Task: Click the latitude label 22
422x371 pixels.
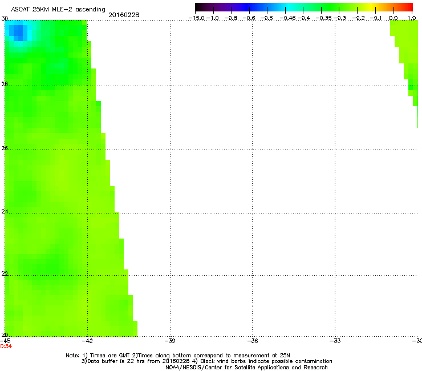Action: coord(5,274)
